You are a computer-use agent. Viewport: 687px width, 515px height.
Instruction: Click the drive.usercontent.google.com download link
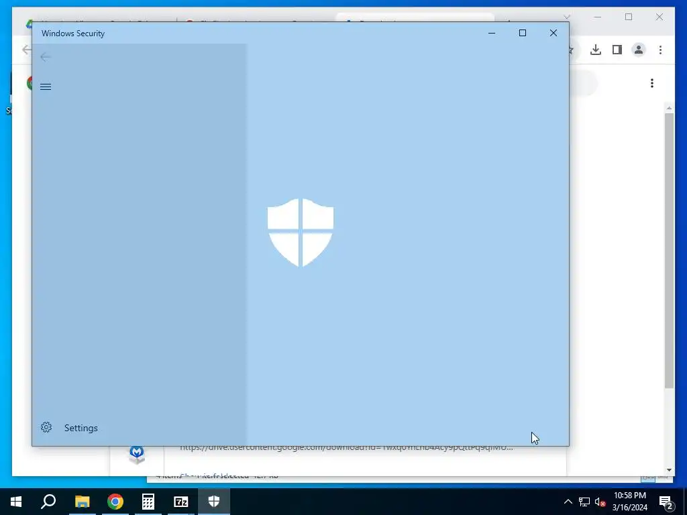coord(346,447)
